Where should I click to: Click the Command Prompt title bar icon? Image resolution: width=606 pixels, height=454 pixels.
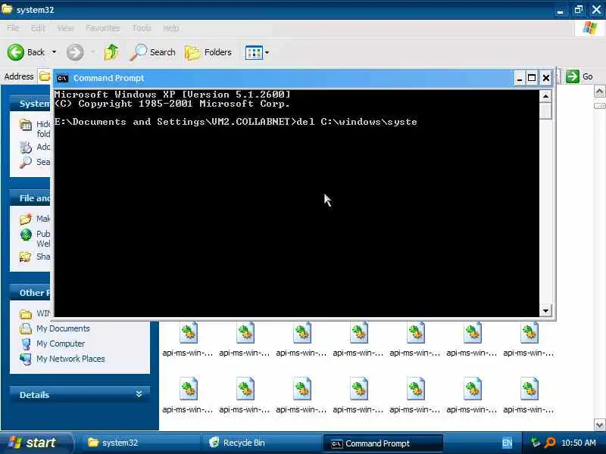coord(62,79)
